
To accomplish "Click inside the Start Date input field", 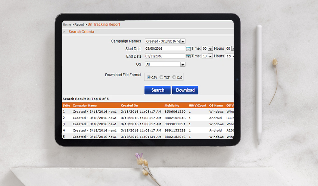I will (x=165, y=48).
